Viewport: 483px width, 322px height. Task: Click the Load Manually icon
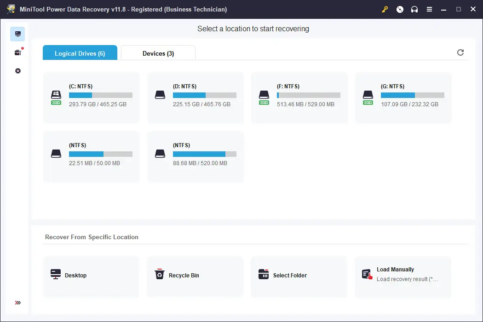click(367, 274)
